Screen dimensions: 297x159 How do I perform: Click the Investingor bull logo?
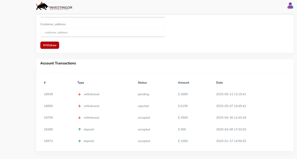pos(54,6)
